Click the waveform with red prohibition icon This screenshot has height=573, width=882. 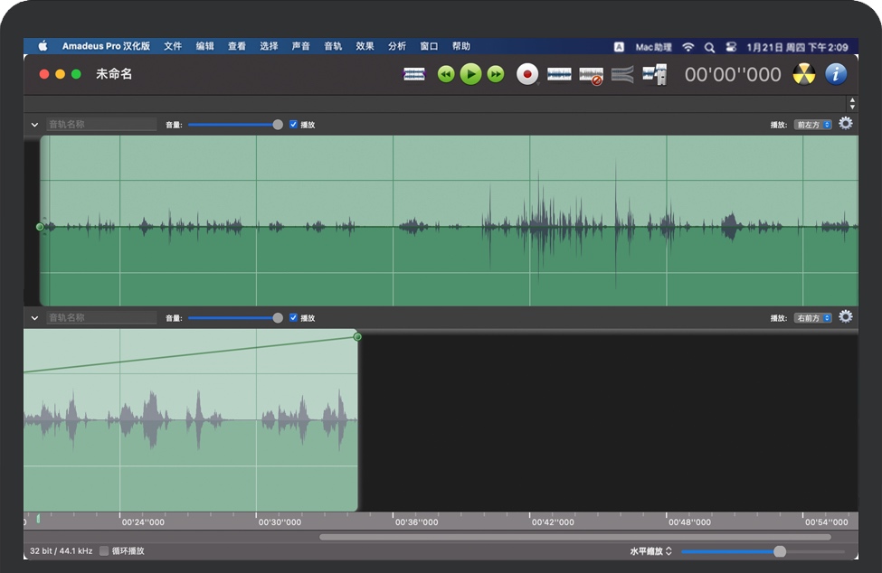coord(591,75)
